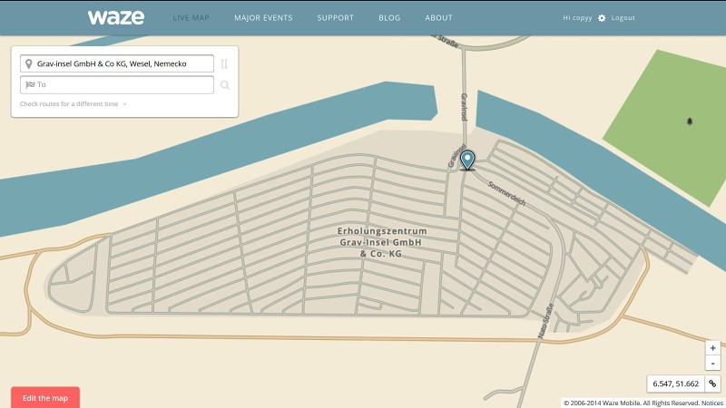The height and width of the screenshot is (408, 726).
Task: Open the About page
Action: [438, 18]
